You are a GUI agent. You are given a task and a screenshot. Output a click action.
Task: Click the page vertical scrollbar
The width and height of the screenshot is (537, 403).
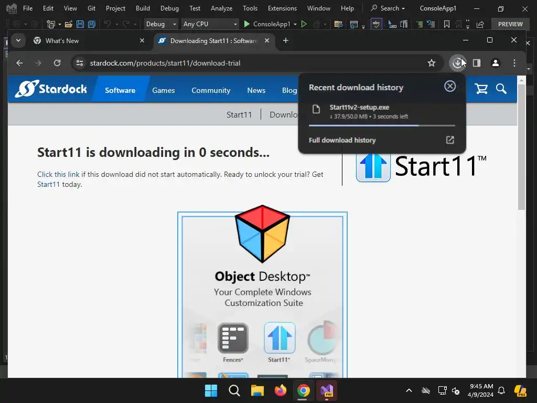[521, 147]
